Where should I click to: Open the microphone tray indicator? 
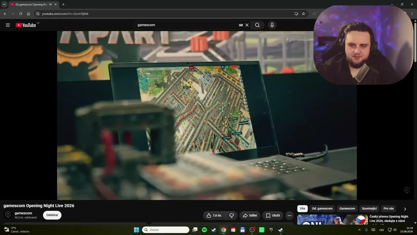click(367, 230)
